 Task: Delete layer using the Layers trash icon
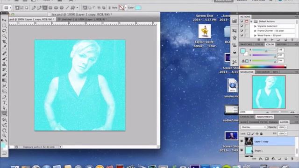(292, 159)
